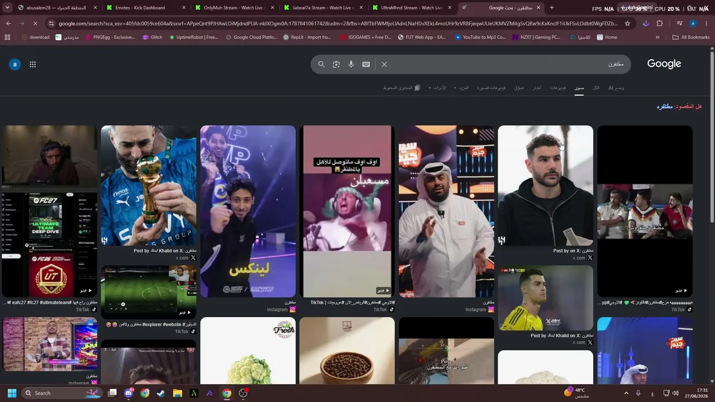Viewport: 715px width, 402px height.
Task: Open the All Bookmarks folder
Action: pyautogui.click(x=691, y=37)
